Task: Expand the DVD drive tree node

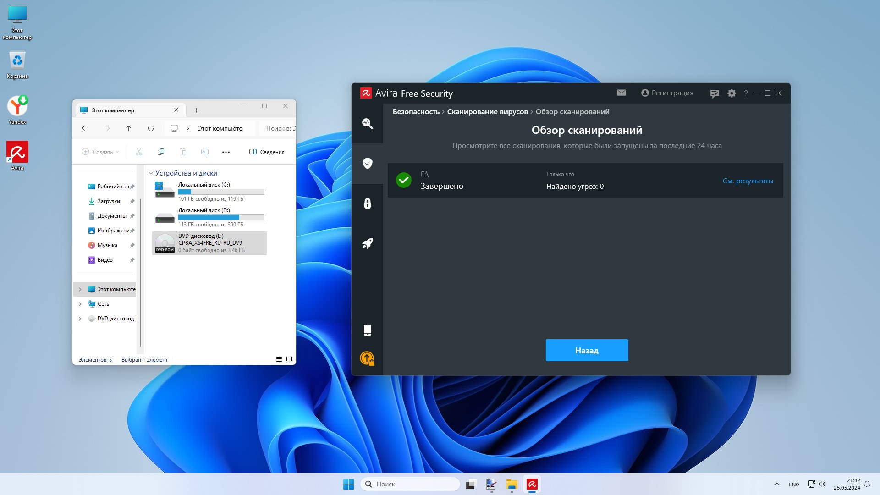Action: tap(80, 319)
